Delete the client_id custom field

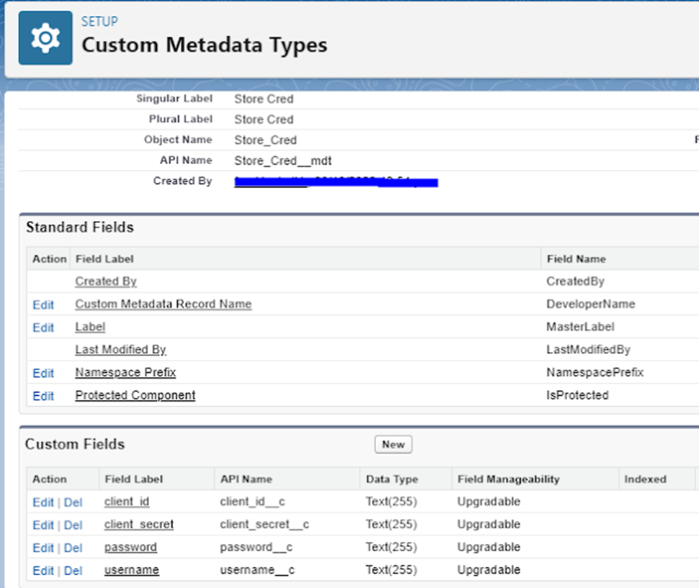coord(73,502)
